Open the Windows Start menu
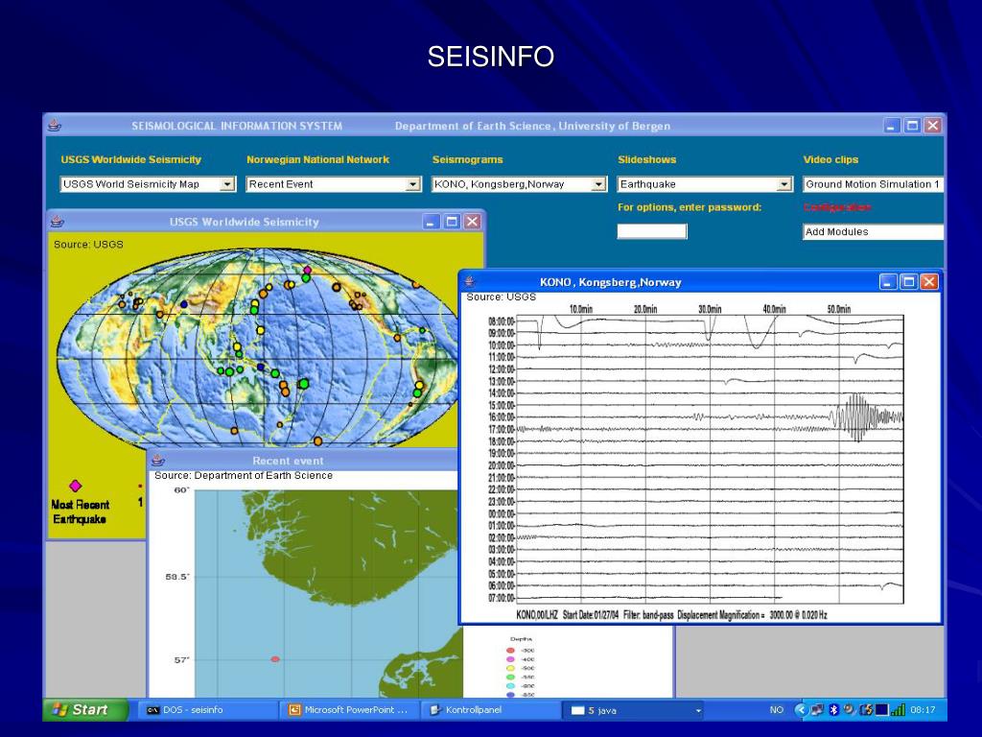 coord(85,710)
